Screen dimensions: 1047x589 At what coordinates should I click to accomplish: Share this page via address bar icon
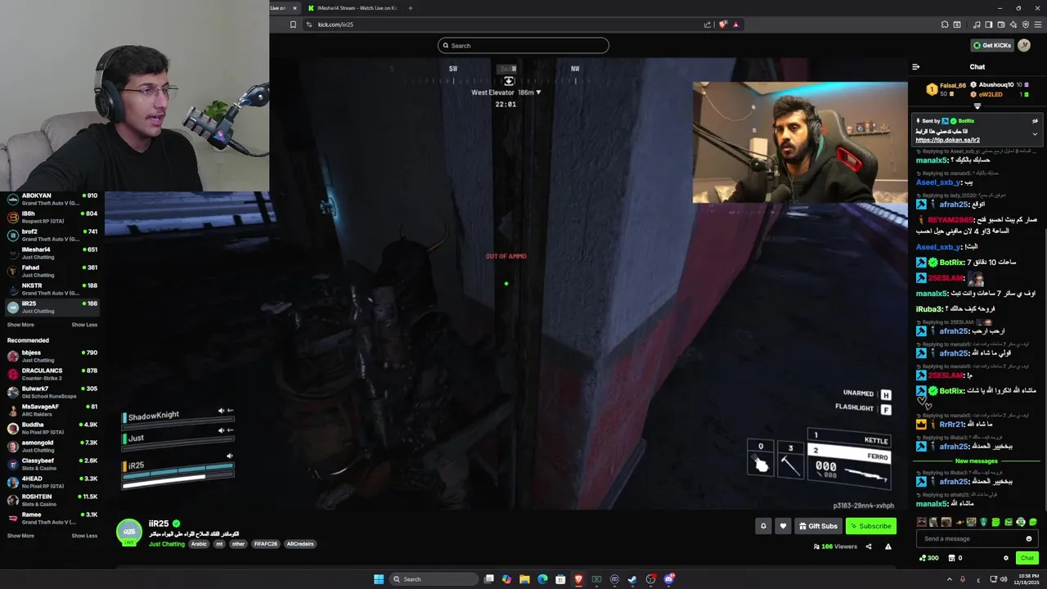click(708, 25)
